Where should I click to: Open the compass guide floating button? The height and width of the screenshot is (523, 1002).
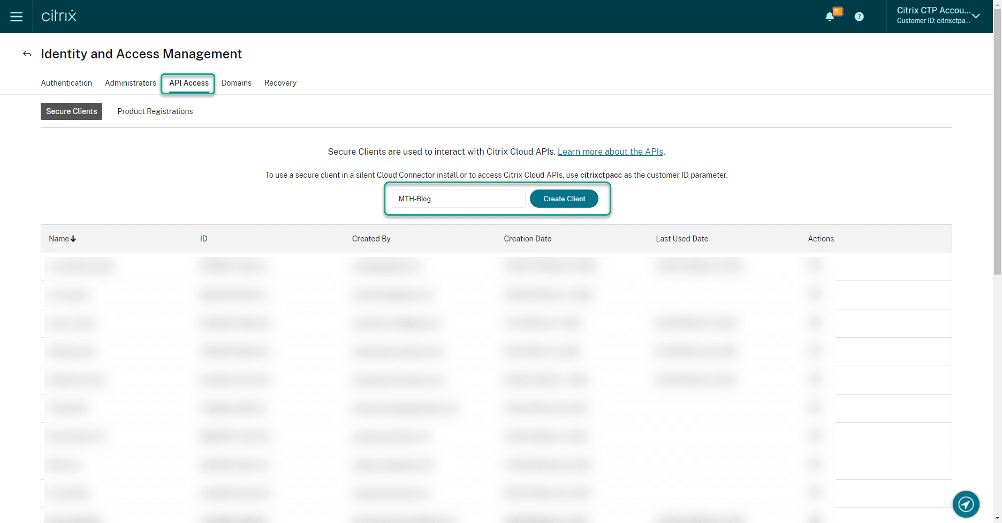[966, 504]
